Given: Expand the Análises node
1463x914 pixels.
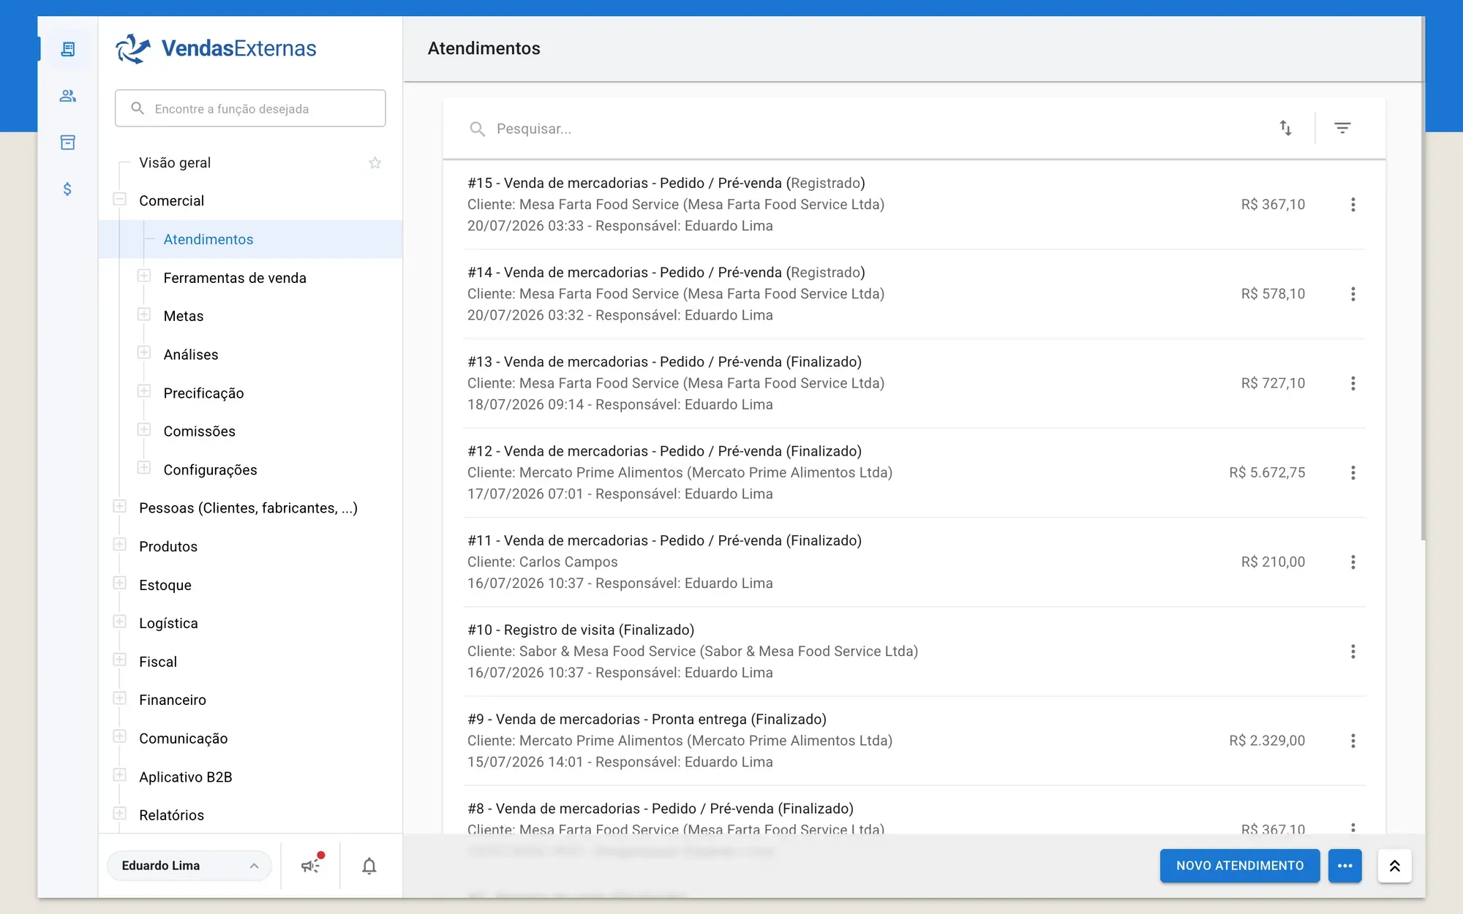Looking at the screenshot, I should coord(144,352).
